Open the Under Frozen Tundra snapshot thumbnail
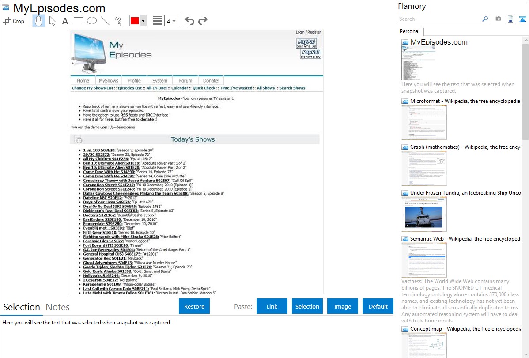The width and height of the screenshot is (529, 358). (x=424, y=214)
